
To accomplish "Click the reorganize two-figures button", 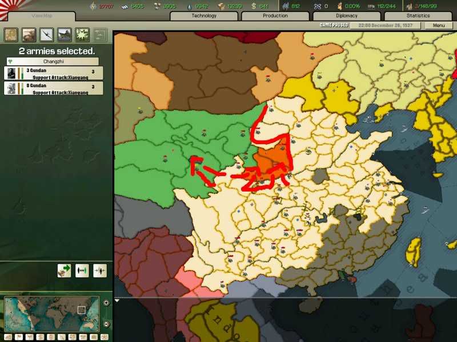I will (x=82, y=271).
